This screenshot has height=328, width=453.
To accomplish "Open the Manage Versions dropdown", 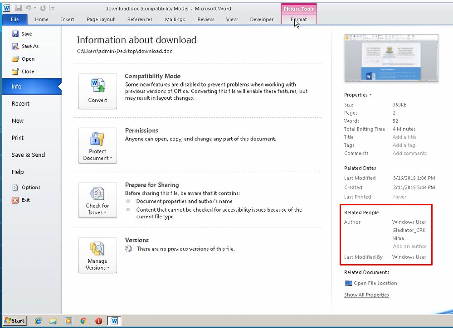I will click(97, 256).
